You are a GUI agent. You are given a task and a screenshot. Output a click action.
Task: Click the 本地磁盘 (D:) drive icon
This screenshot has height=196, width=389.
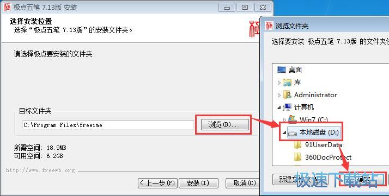coord(293,133)
